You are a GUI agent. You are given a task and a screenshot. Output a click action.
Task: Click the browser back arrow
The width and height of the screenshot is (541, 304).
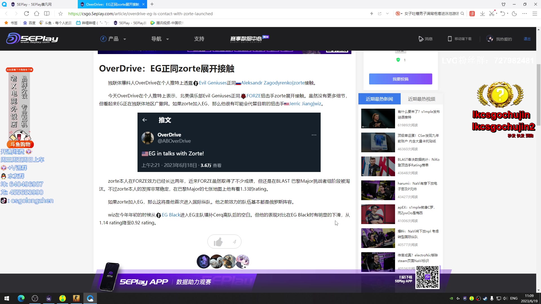point(6,14)
